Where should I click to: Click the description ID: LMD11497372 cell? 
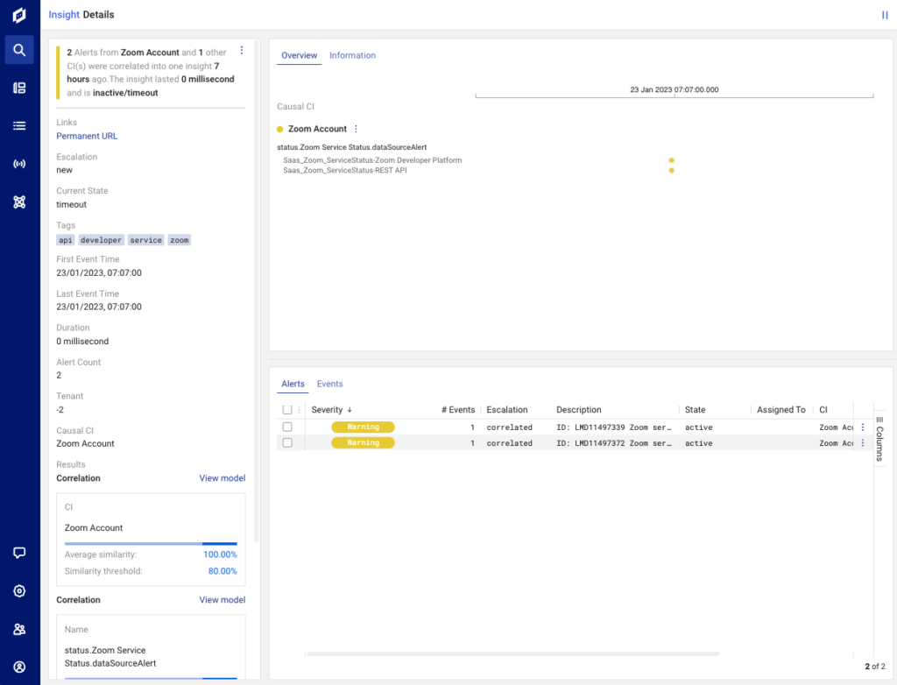[x=614, y=443]
